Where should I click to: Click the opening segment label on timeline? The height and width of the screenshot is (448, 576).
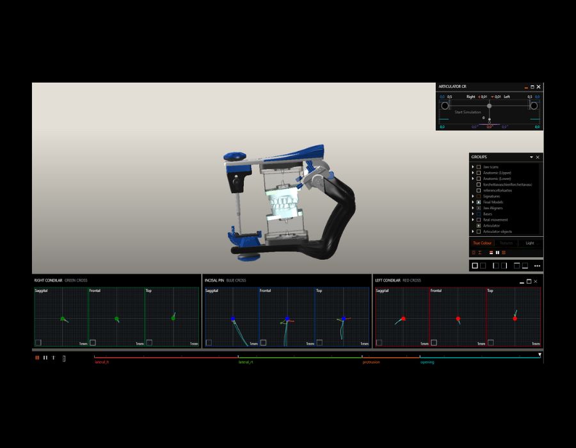coord(427,362)
